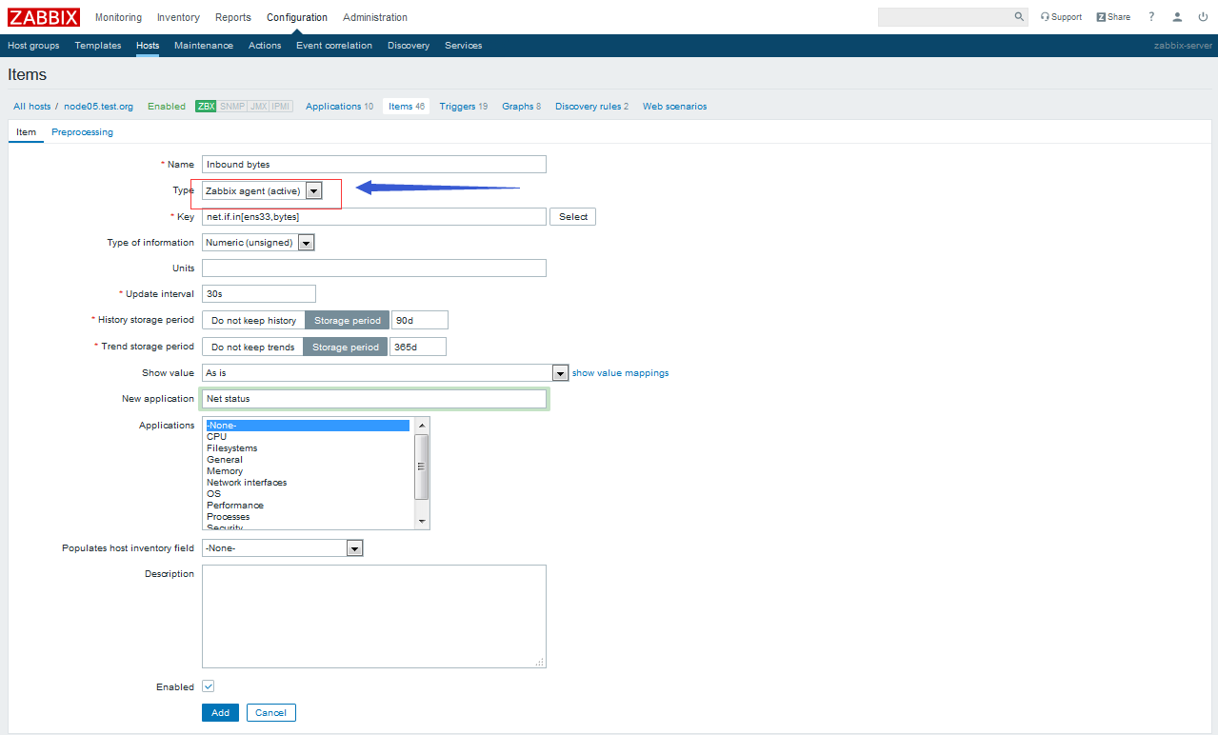The image size is (1218, 735).
Task: Select Network interfaces in the Applications list
Action: pyautogui.click(x=246, y=482)
